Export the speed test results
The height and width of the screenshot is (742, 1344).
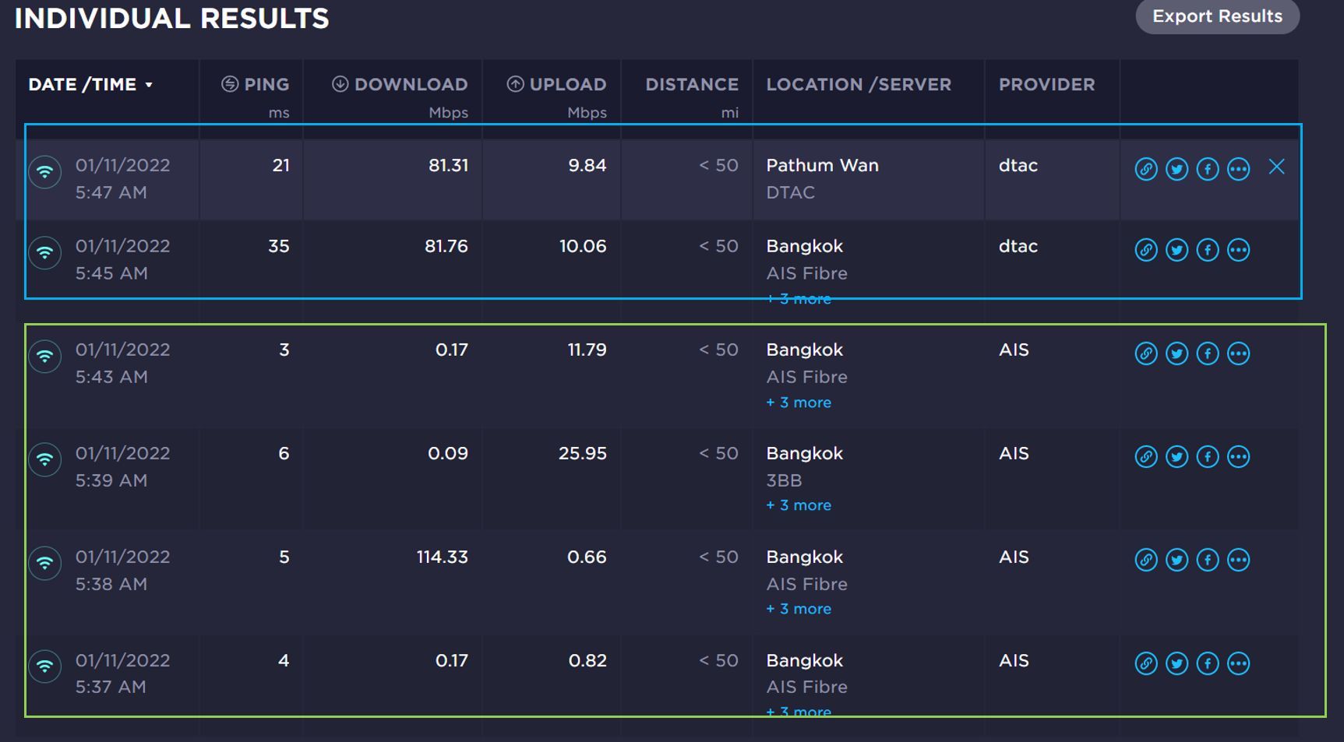1217,16
